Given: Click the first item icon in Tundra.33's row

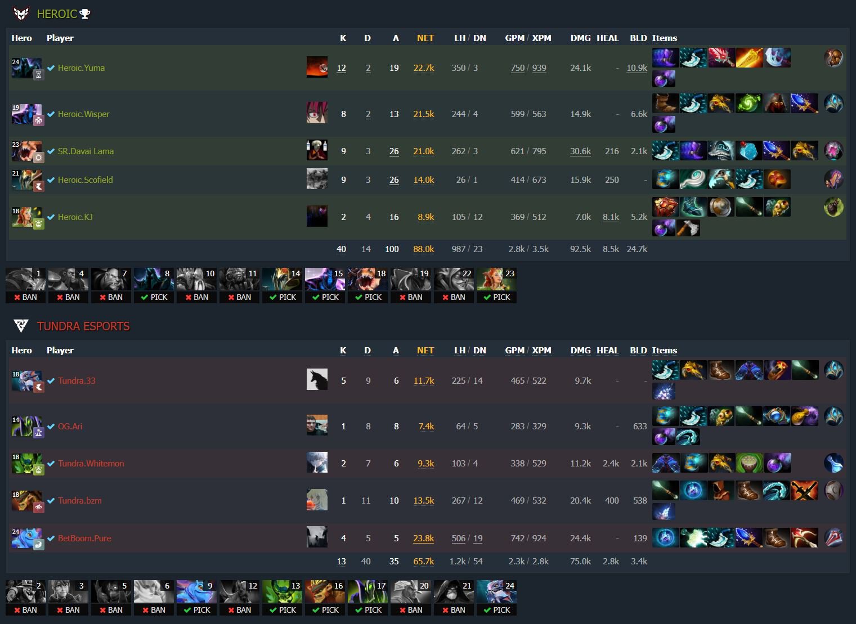Looking at the screenshot, I should tap(666, 370).
